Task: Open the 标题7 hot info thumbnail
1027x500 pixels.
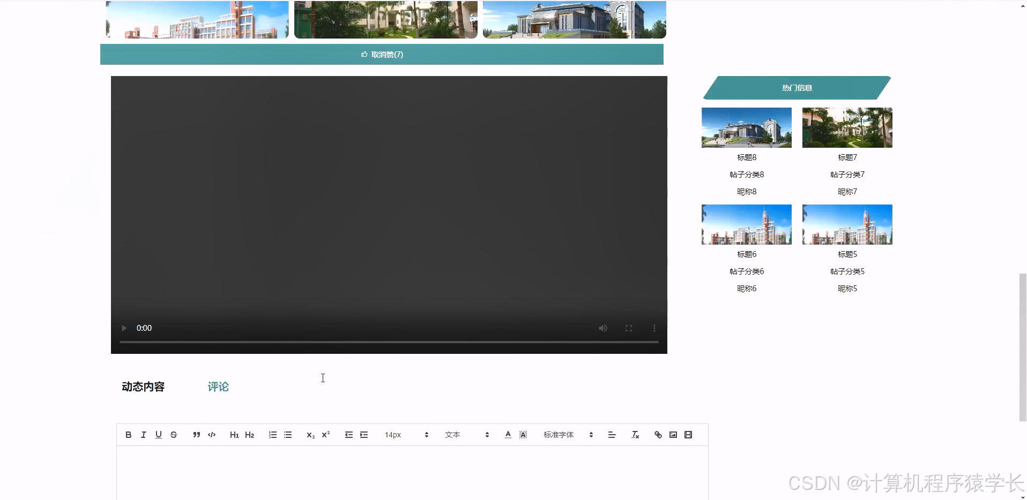Action: pyautogui.click(x=847, y=127)
